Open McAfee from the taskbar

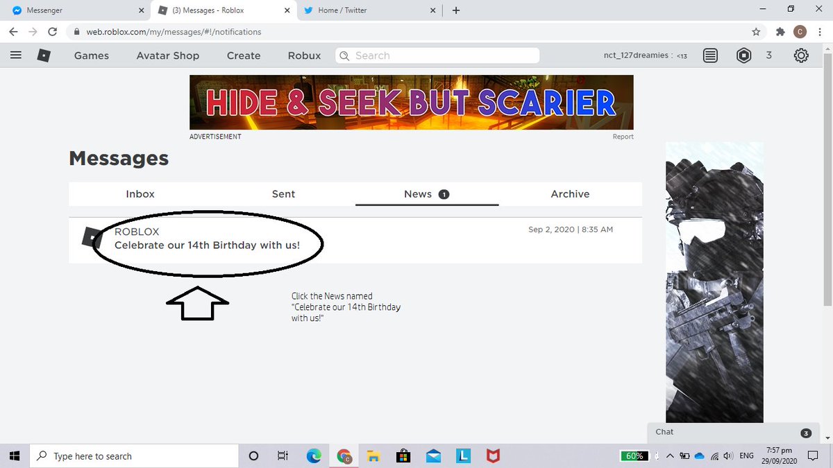click(494, 456)
